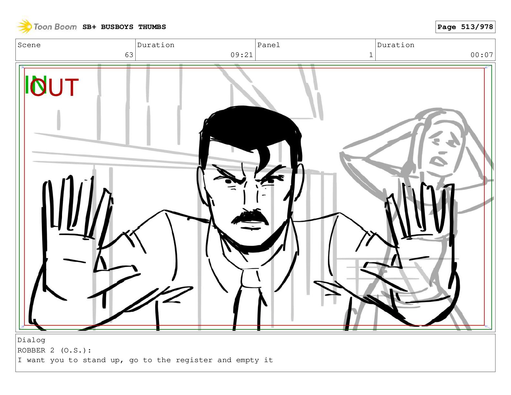This screenshot has height=395, width=511.
Task: Click the Scene header label
Action: 29,45
